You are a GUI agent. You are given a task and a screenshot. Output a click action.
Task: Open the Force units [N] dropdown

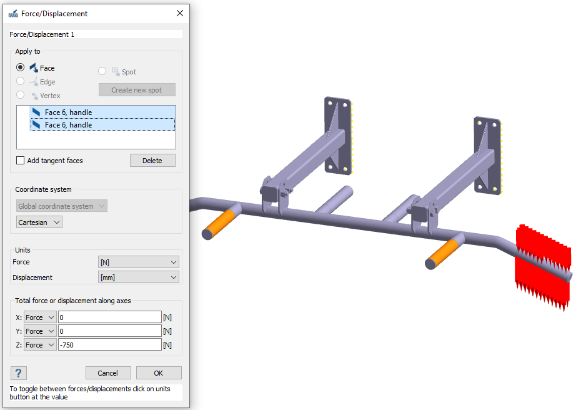(139, 262)
